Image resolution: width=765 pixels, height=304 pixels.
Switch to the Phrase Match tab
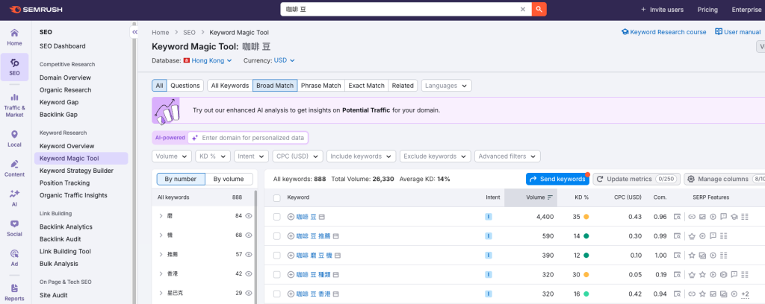coord(320,86)
